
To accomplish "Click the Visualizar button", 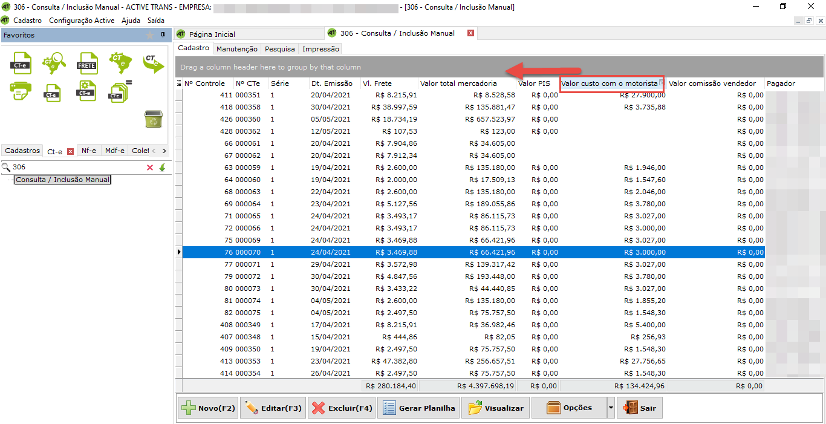I will pos(496,408).
